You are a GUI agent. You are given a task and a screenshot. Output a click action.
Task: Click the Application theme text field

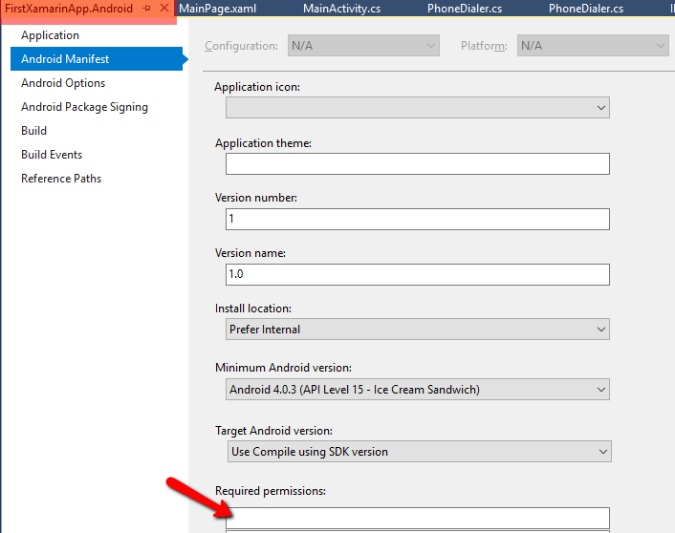tap(418, 163)
